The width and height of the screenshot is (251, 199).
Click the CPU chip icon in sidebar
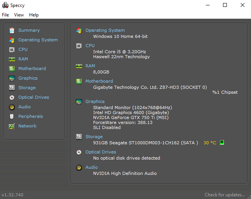(12, 50)
